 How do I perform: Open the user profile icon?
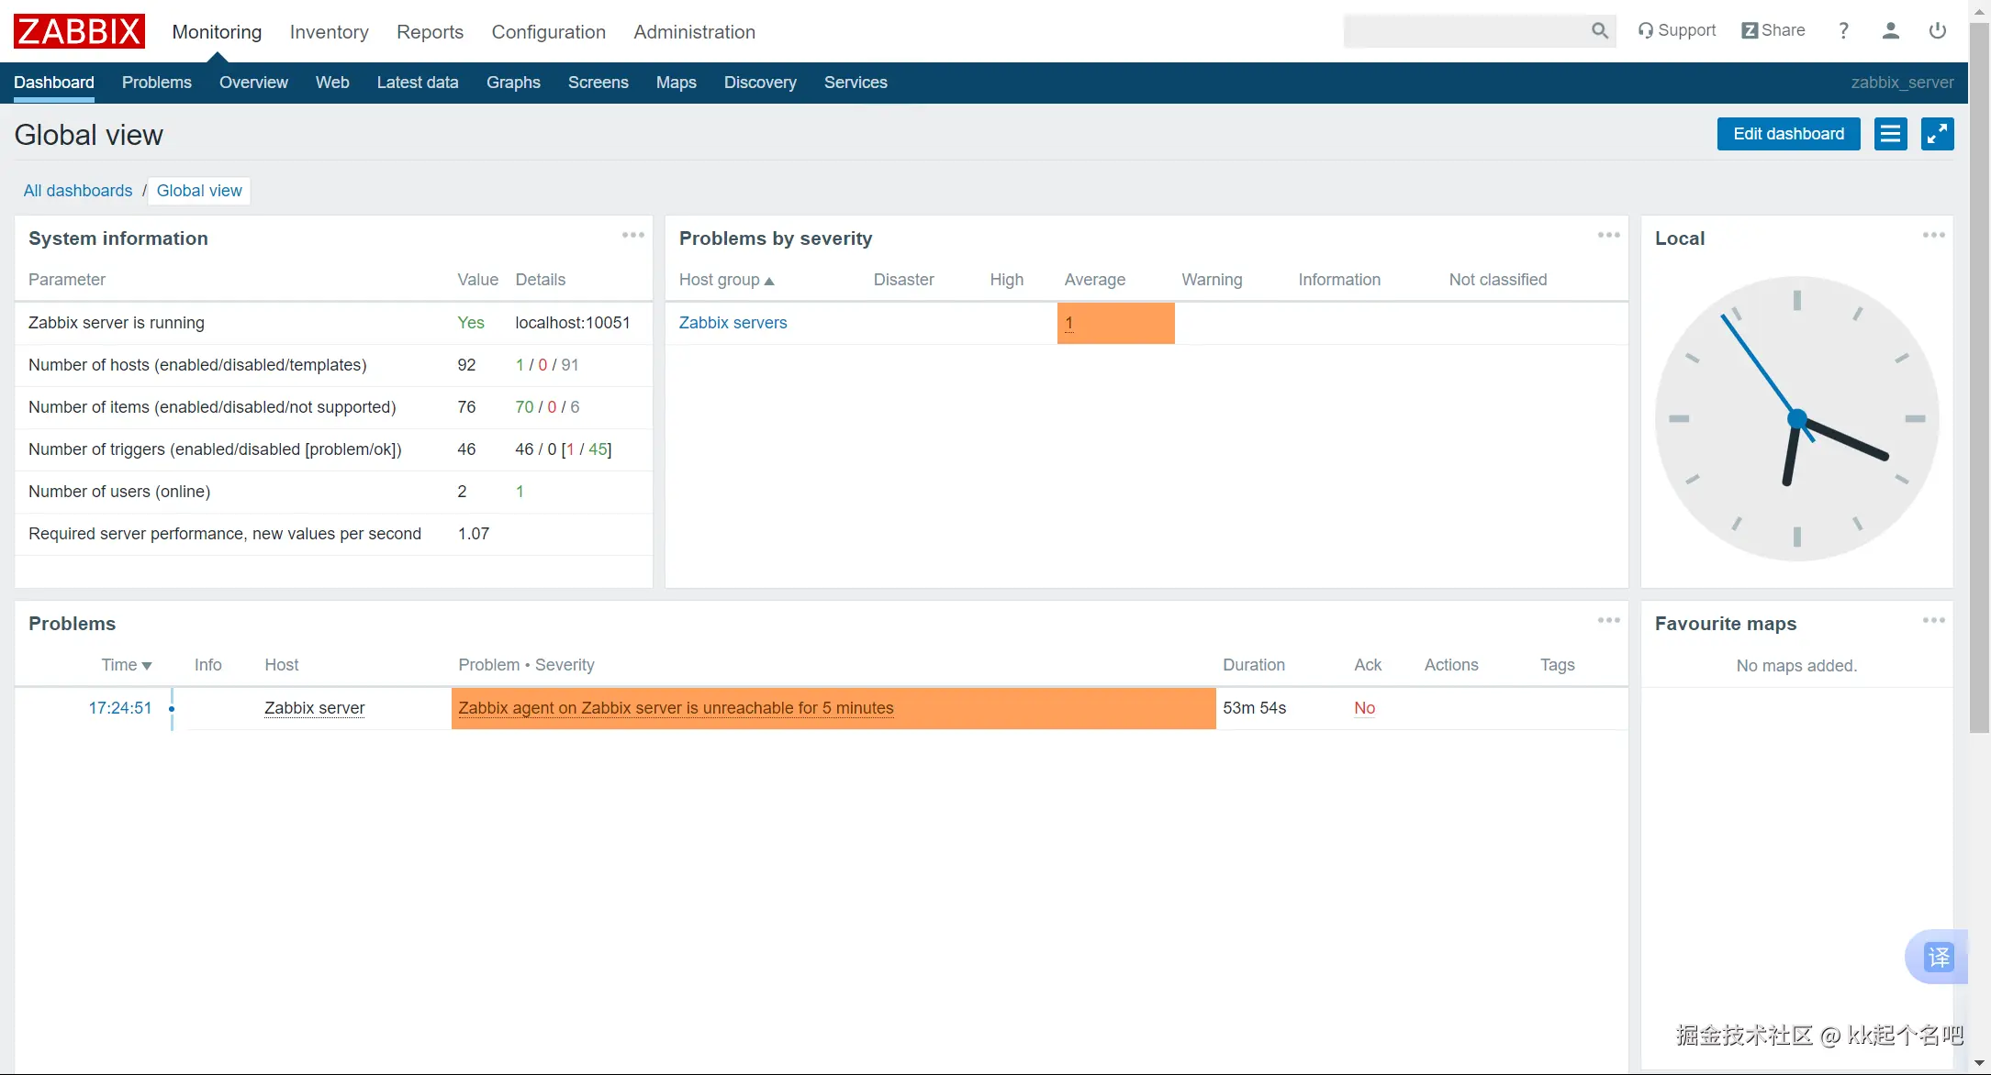coord(1890,31)
